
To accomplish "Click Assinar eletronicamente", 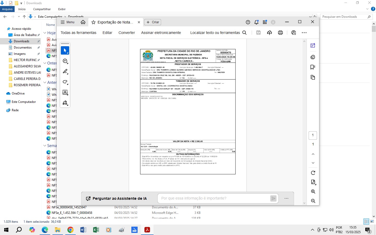I will [161, 33].
